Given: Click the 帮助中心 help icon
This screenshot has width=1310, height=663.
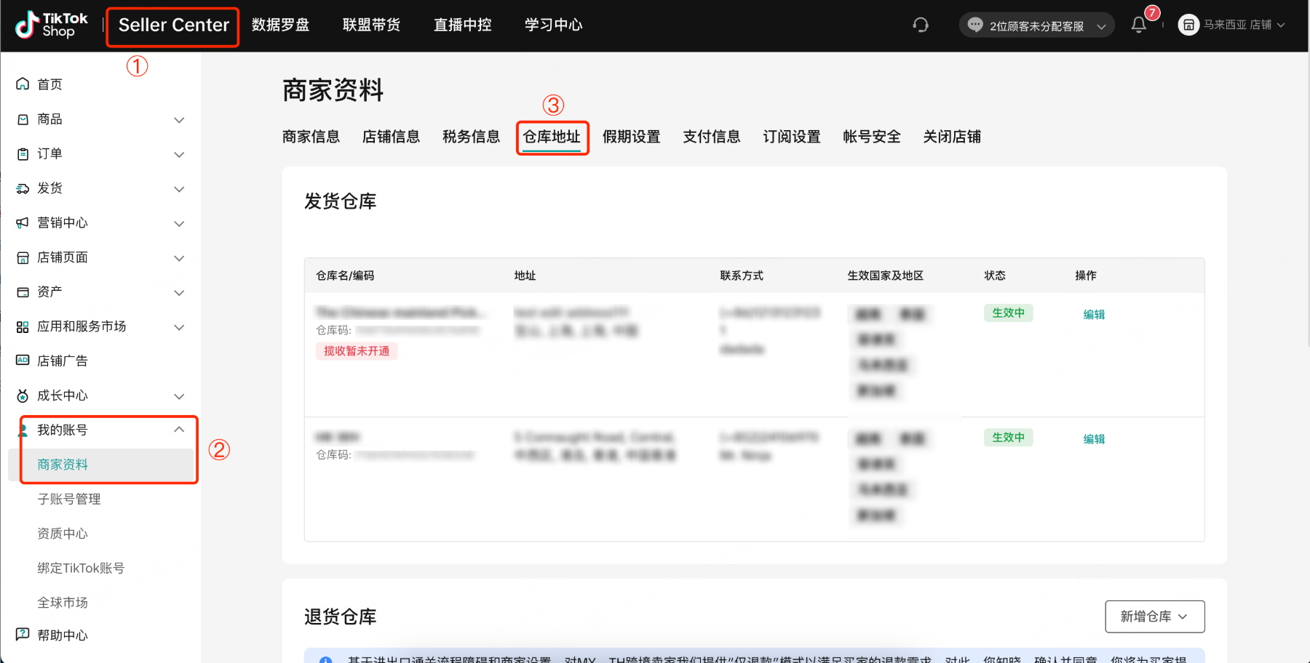Looking at the screenshot, I should click(23, 635).
